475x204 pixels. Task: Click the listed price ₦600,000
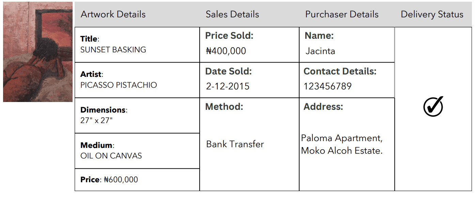pos(121,180)
